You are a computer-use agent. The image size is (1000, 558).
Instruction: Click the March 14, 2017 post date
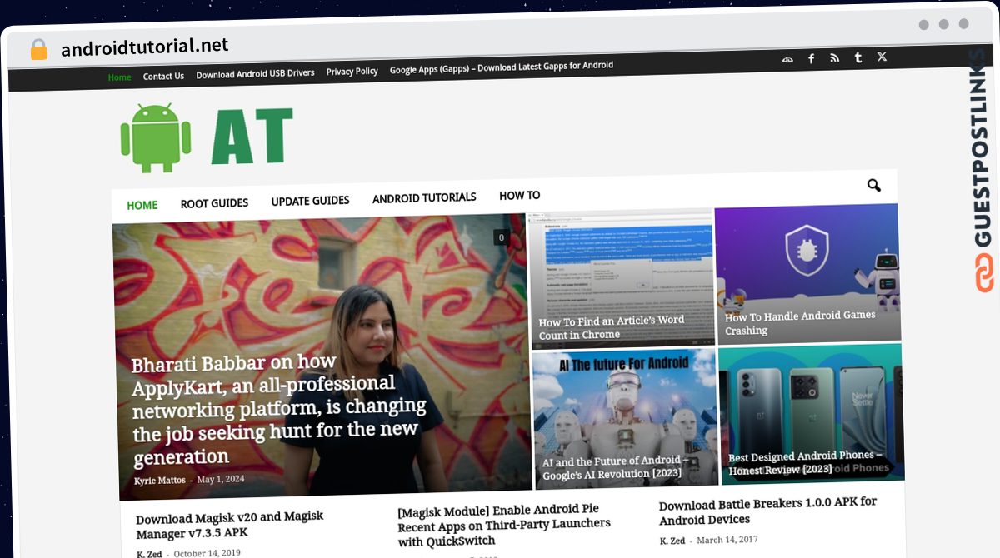727,541
